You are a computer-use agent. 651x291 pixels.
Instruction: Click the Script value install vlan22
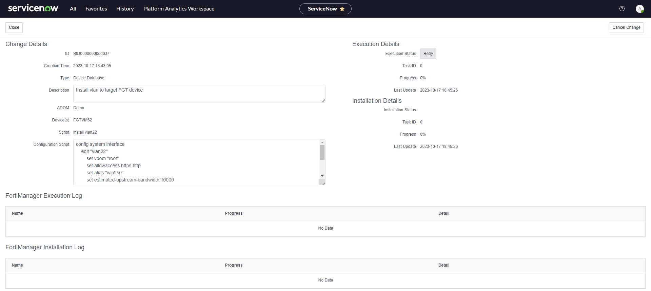[x=85, y=132]
